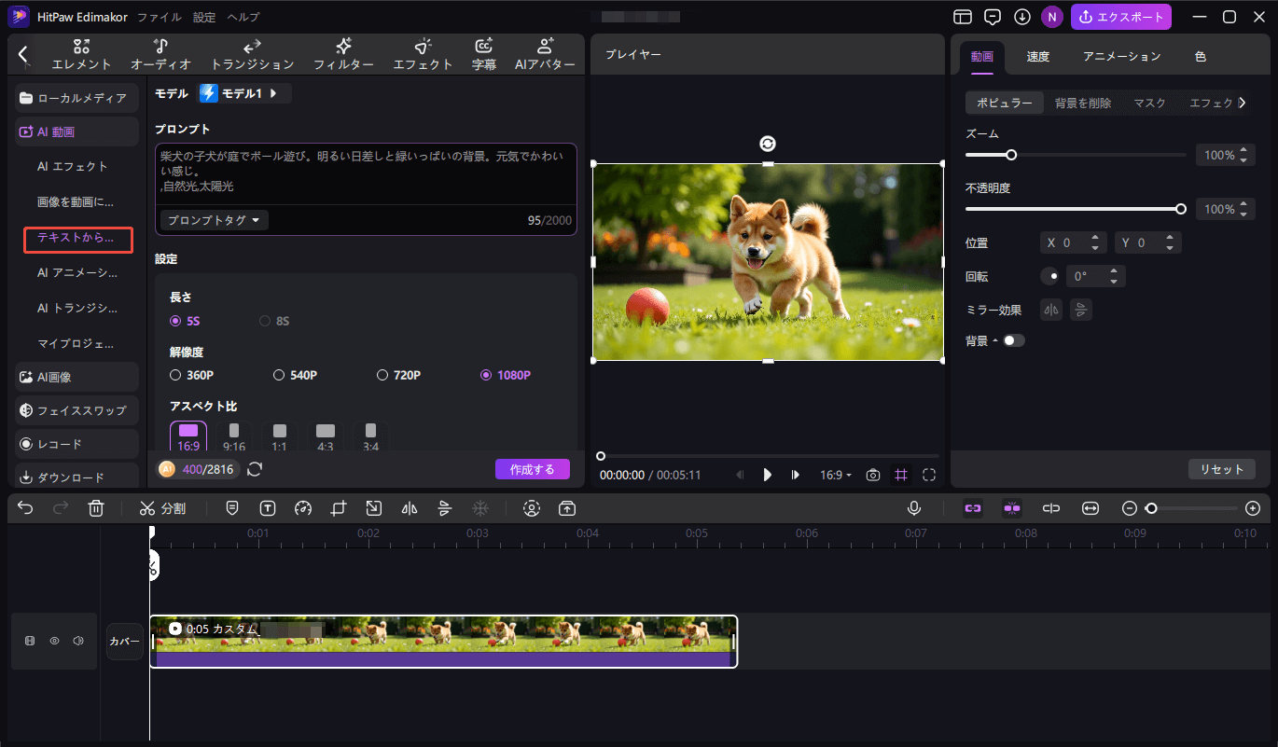The height and width of the screenshot is (747, 1278).
Task: Flip clip vertically via timeline toolbar icon
Action: point(444,508)
